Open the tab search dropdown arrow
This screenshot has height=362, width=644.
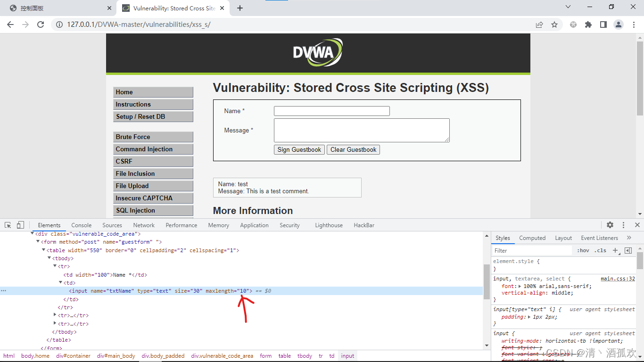point(568,7)
